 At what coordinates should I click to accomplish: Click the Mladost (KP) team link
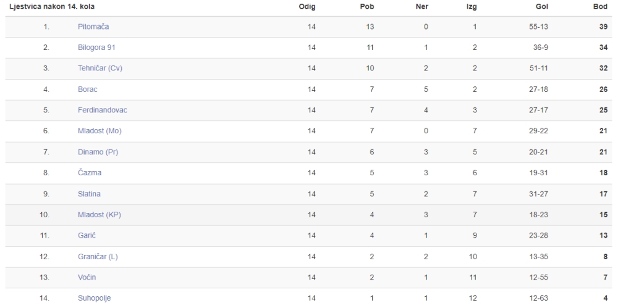(99, 215)
